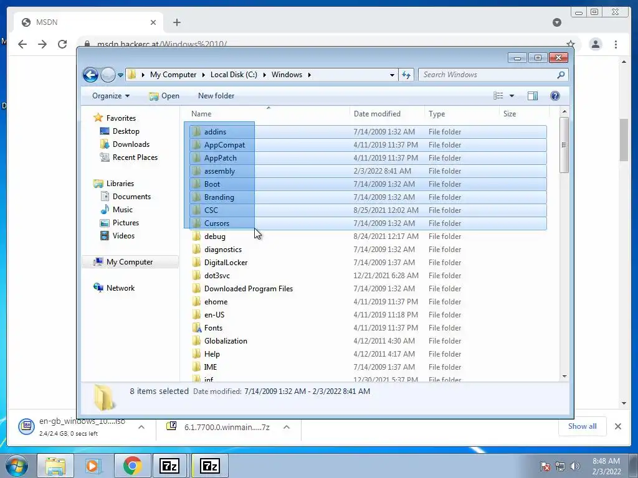Select the diagnostics folder icon

(x=196, y=249)
